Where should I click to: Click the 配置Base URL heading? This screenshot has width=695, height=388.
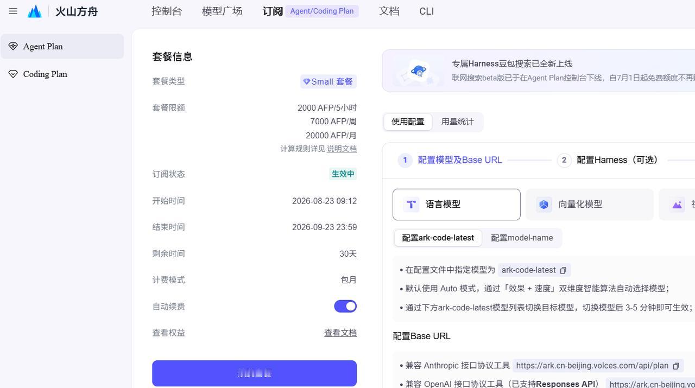(421, 336)
